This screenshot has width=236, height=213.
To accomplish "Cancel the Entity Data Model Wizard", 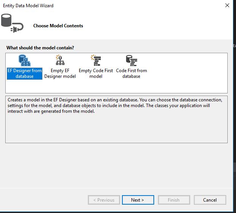I will 210,200.
